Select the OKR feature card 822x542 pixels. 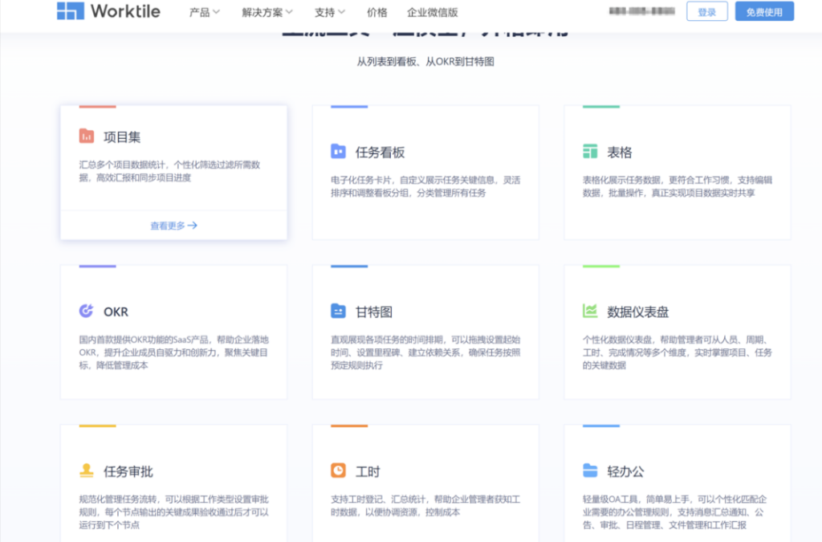[x=172, y=331]
